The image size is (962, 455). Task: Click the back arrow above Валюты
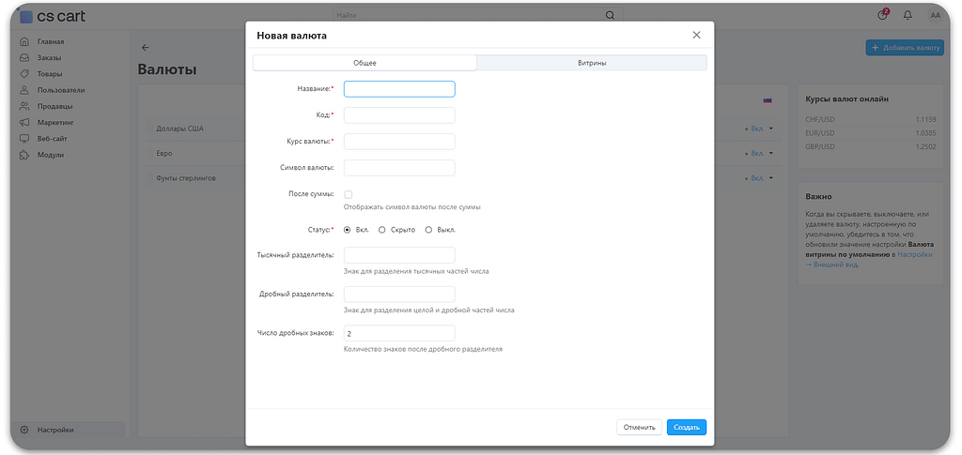pos(146,47)
